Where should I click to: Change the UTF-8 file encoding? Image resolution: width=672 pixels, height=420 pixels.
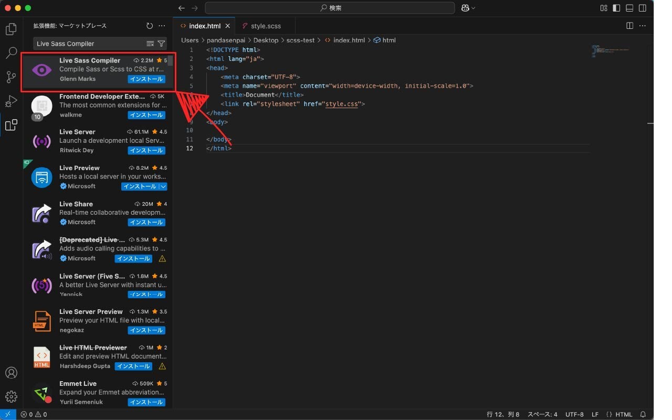[x=574, y=414]
